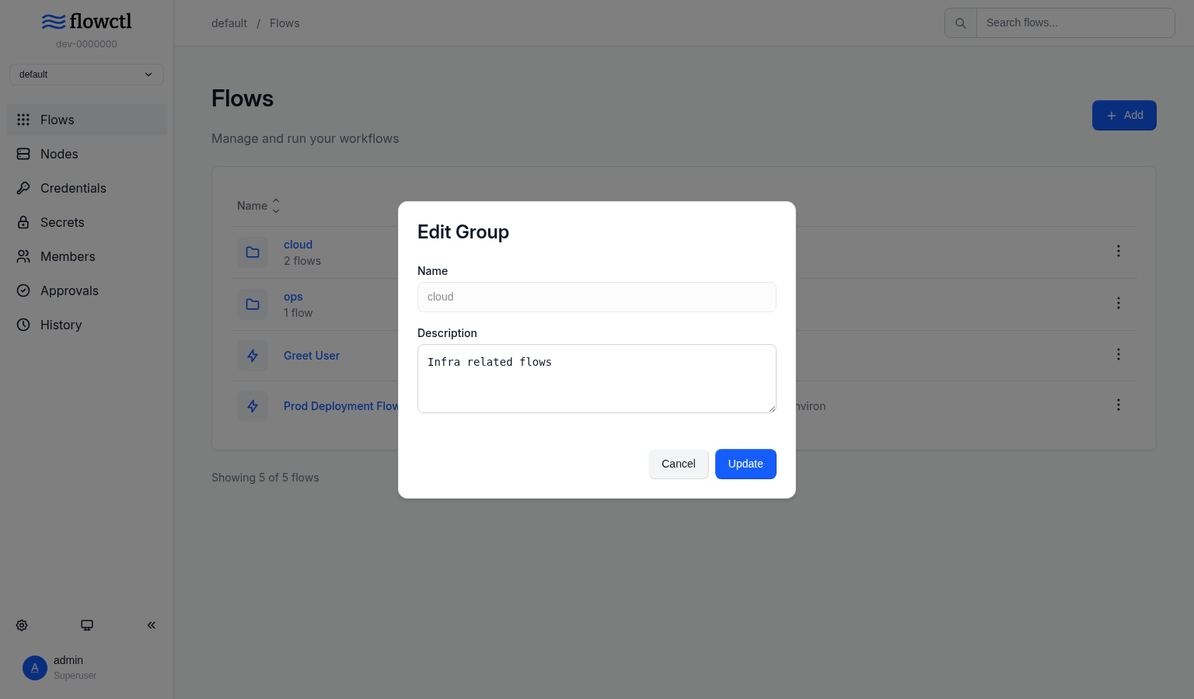The width and height of the screenshot is (1194, 699).
Task: Open the default namespace dropdown
Action: (x=86, y=75)
